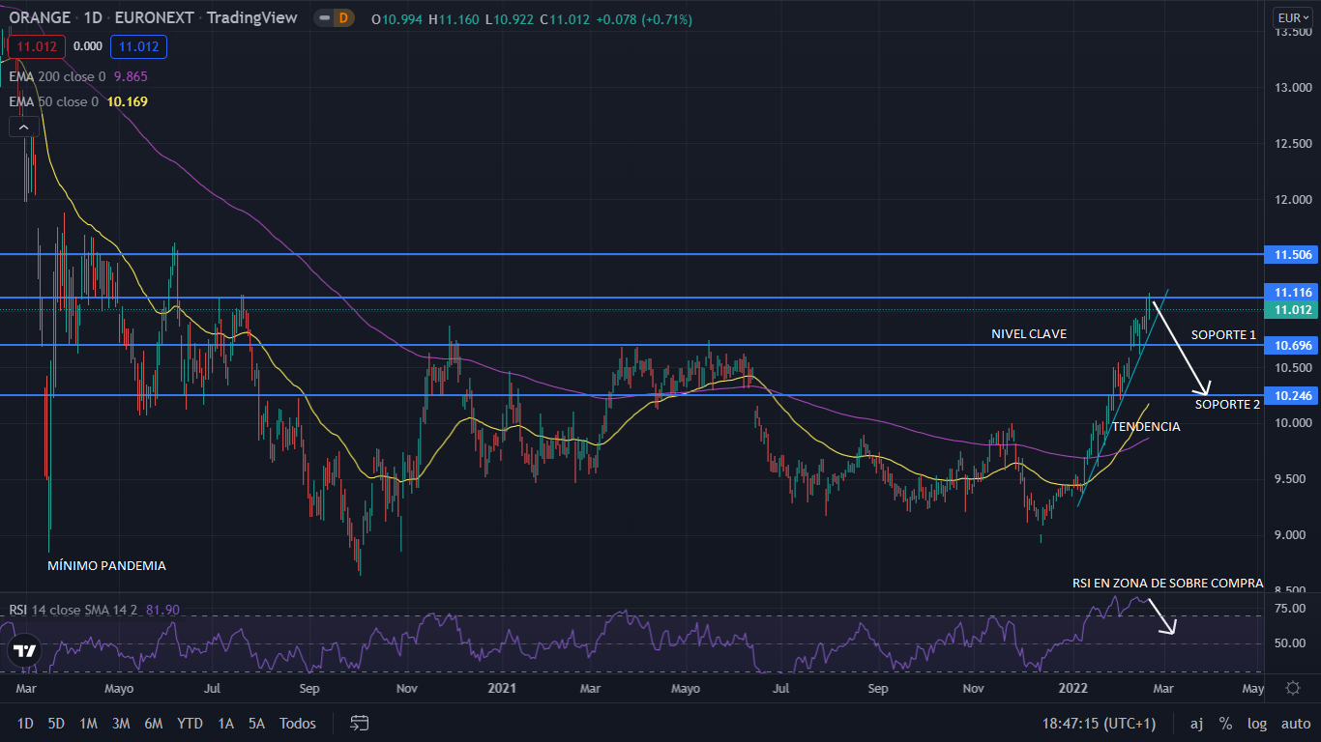Image resolution: width=1321 pixels, height=742 pixels.
Task: Click the 11.506 price level label
Action: coord(1293,254)
